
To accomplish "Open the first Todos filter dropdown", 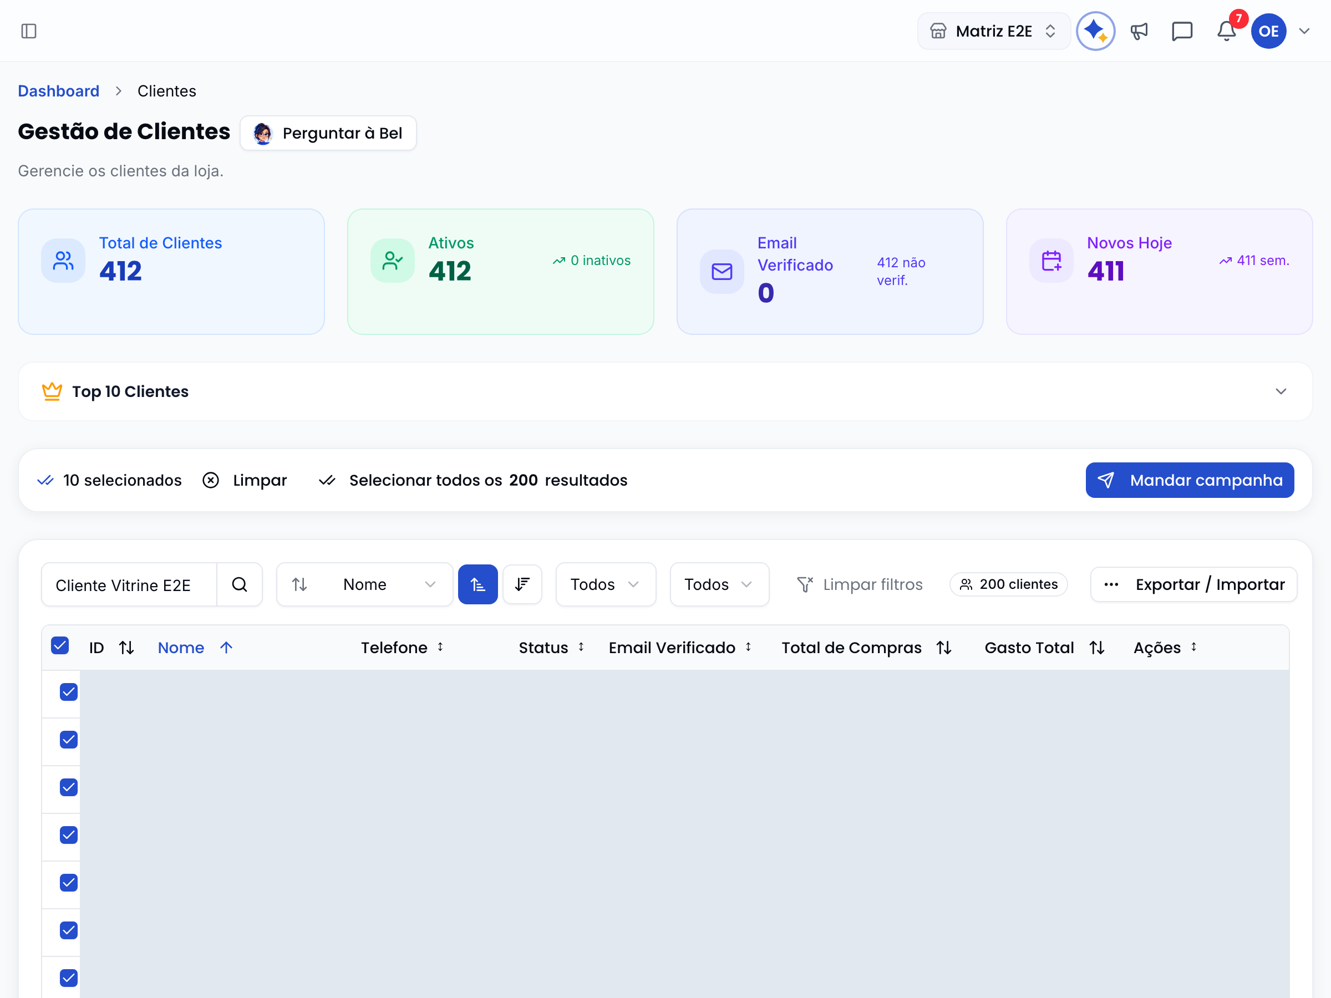I will point(606,584).
